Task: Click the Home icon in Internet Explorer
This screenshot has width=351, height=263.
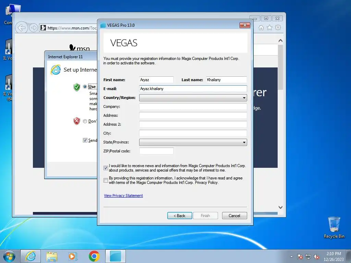Action: 261,27
